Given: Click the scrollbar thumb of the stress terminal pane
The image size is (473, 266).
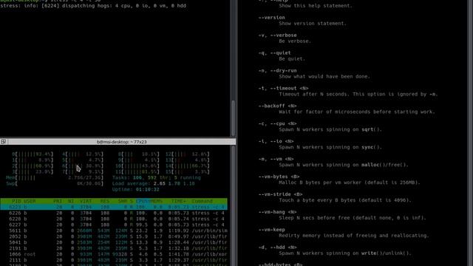Looking at the screenshot, I should click(x=233, y=118).
